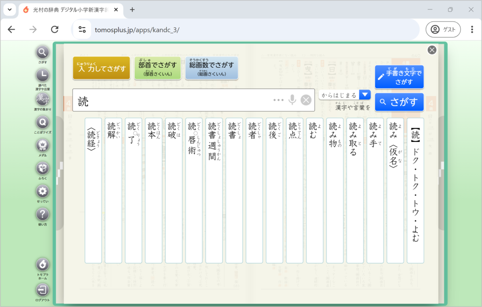Open the さがす search sidebar icon
Screen dimensions: 482x307
pyautogui.click(x=42, y=52)
